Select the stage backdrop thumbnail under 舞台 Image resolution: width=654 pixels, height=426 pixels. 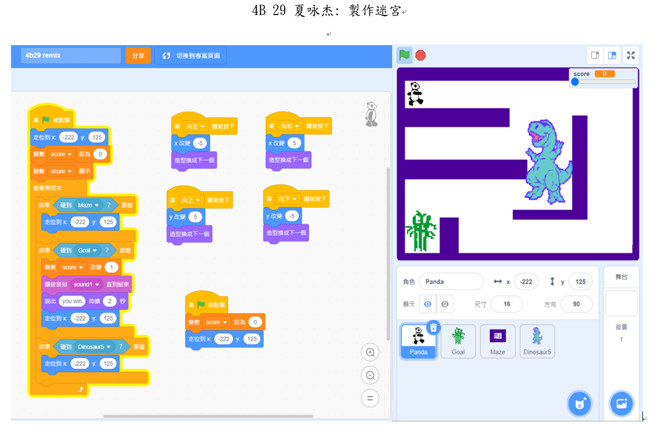pyautogui.click(x=621, y=303)
